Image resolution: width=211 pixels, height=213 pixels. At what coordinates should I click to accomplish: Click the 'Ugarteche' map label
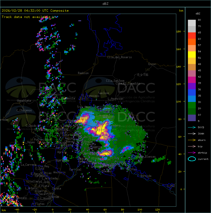[x=63, y=160]
